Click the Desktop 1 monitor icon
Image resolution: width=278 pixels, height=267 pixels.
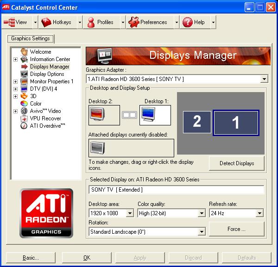point(155,115)
